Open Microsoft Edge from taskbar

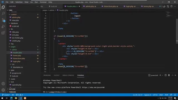[x=11, y=98]
